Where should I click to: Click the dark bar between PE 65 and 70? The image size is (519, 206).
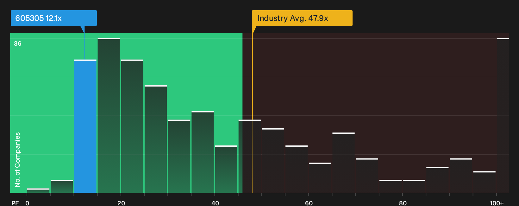pyautogui.click(x=344, y=163)
